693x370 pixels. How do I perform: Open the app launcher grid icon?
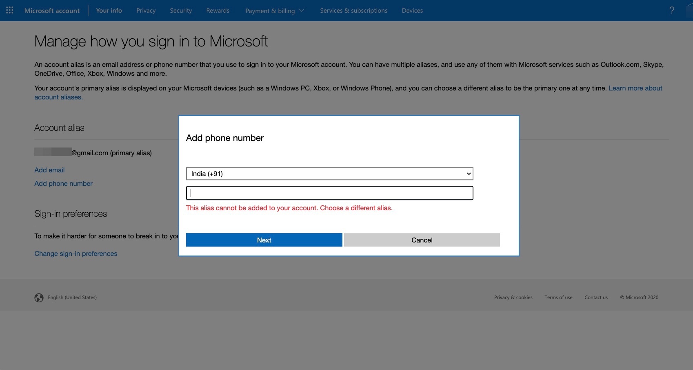[x=10, y=10]
